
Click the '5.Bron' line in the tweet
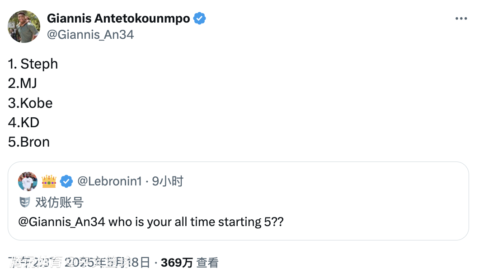coord(29,142)
